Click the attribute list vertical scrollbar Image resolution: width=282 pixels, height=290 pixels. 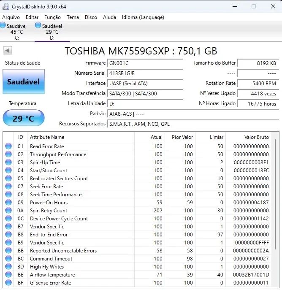coord(275,194)
